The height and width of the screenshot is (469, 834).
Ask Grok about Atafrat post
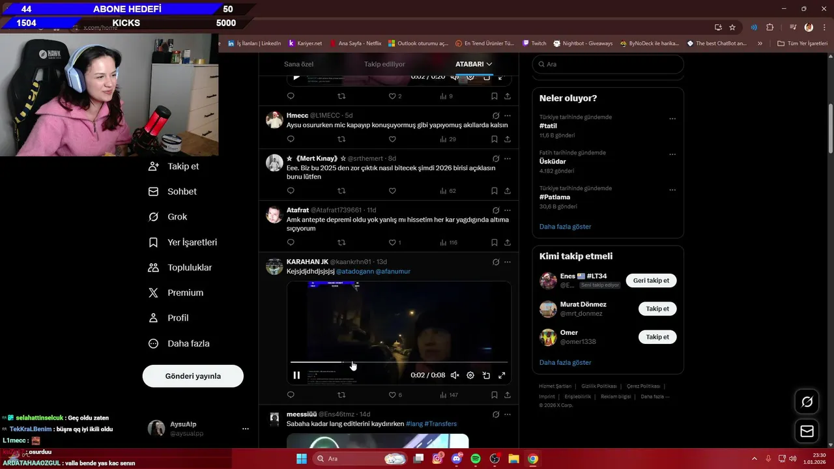(x=496, y=210)
